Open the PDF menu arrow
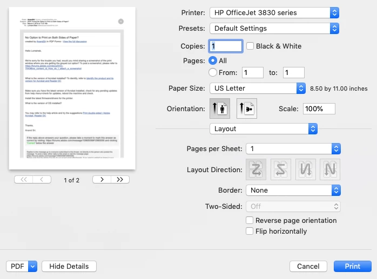The image size is (377, 279). 33,266
